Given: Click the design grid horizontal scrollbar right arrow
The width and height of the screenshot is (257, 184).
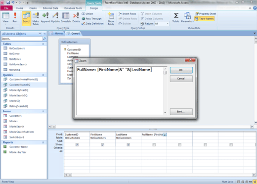Looking at the screenshot, I should click(x=254, y=175).
